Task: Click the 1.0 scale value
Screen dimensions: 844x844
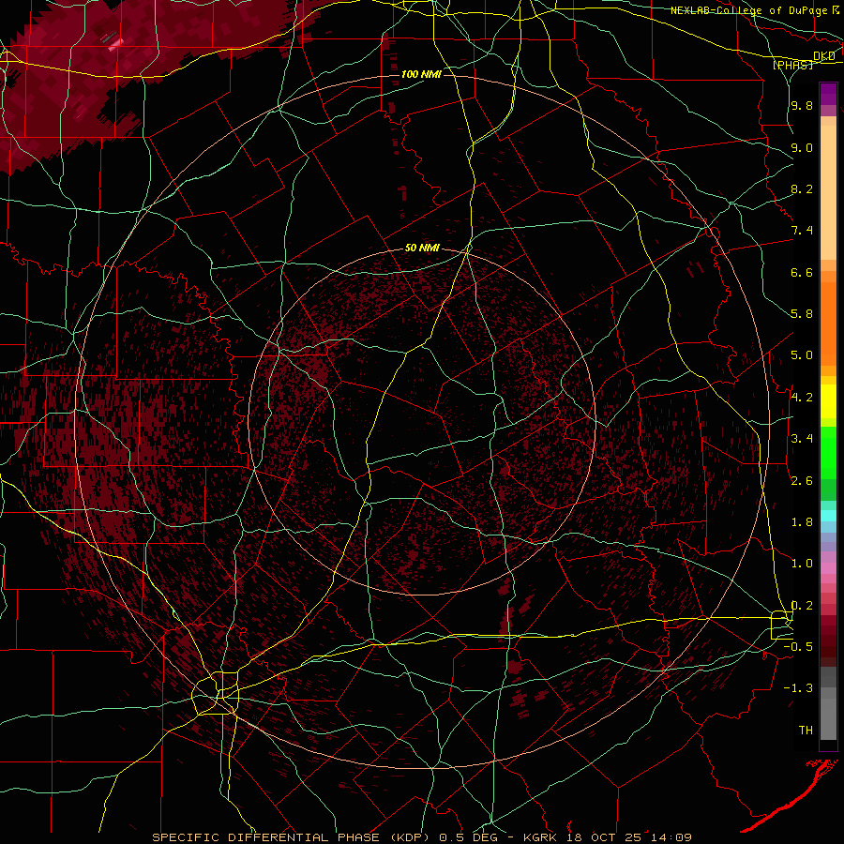Action: click(802, 564)
